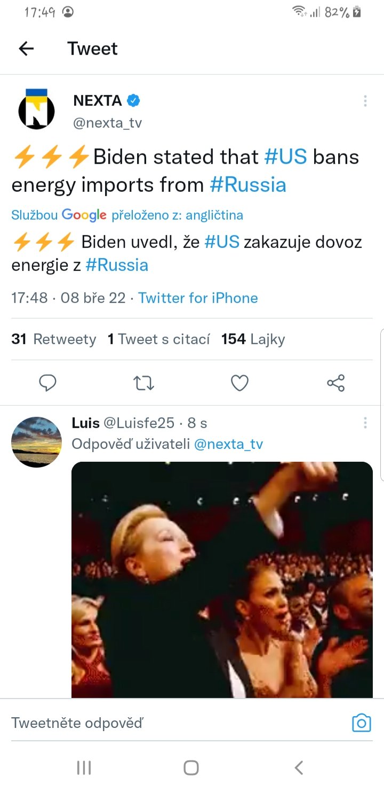Tap the @nexta_tv mention in reply
This screenshot has width=384, height=791.
228,444
